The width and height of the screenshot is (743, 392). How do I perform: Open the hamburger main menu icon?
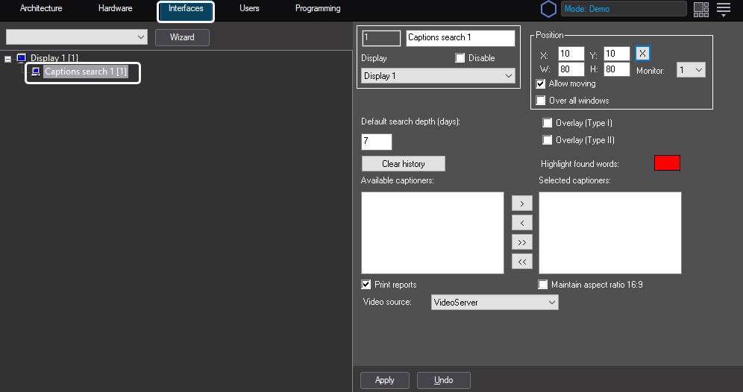724,9
